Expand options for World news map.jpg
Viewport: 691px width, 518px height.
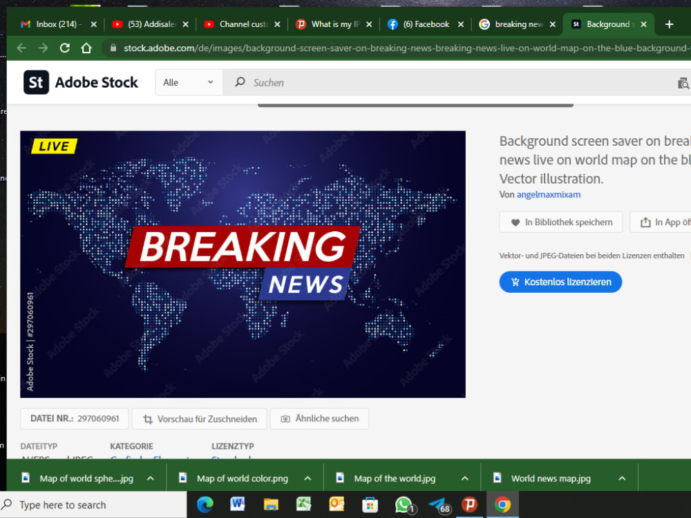point(622,479)
